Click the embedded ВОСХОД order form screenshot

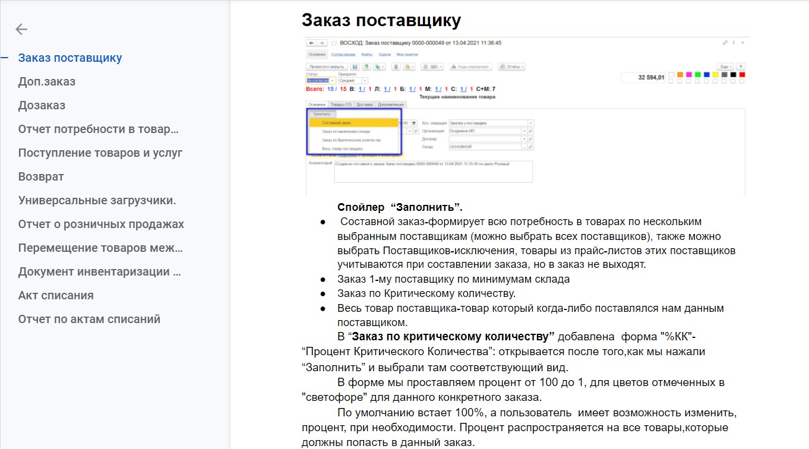pos(526,116)
